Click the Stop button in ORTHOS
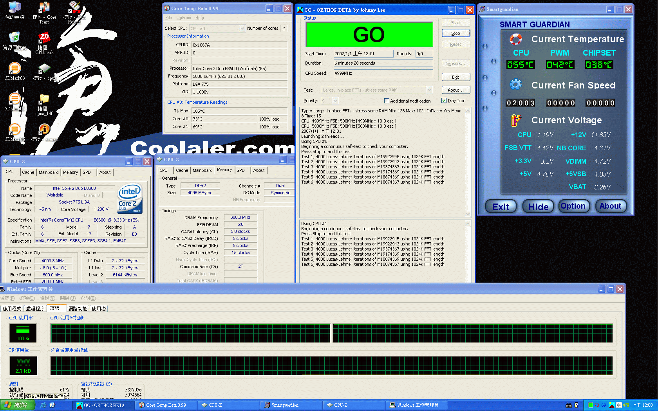The width and height of the screenshot is (658, 411). tap(456, 33)
